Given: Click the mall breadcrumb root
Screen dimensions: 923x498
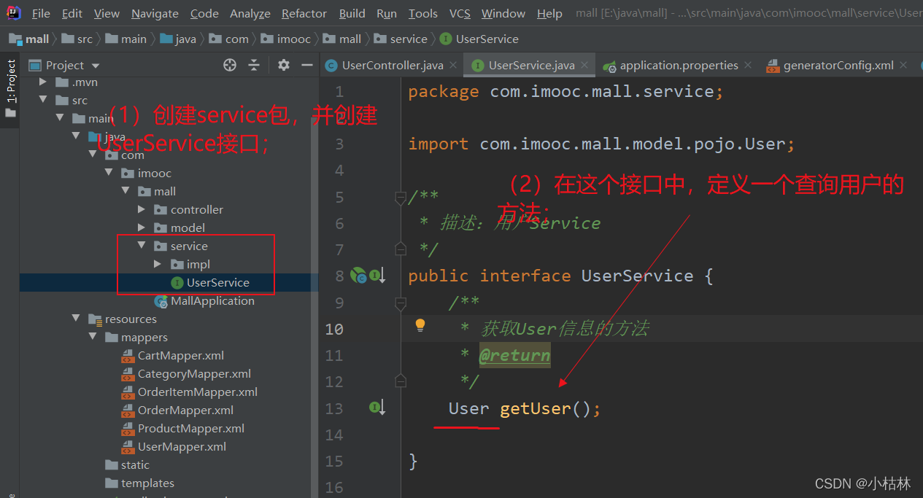Looking at the screenshot, I should 29,39.
